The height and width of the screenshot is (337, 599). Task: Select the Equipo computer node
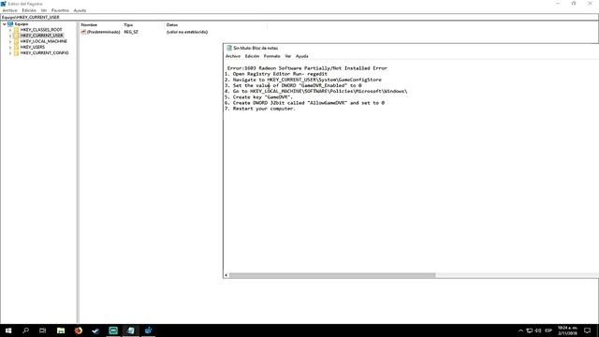[22, 24]
